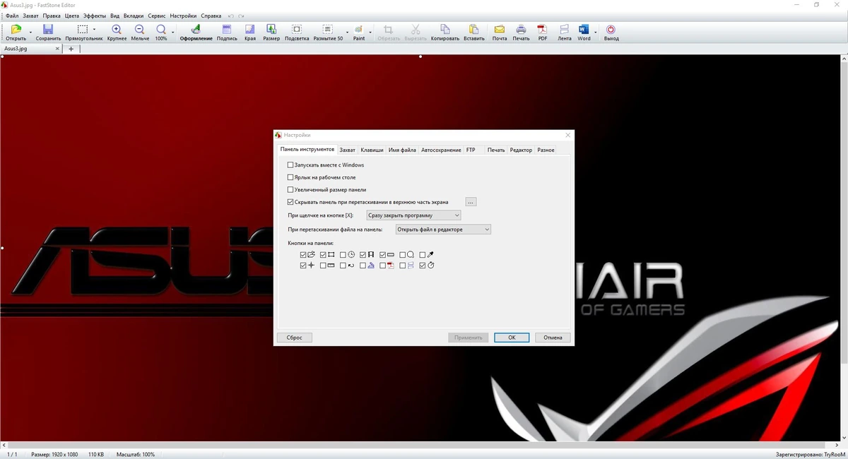Image resolution: width=848 pixels, height=459 pixels.
Task: Click the Копировать copy icon
Action: [x=444, y=30]
